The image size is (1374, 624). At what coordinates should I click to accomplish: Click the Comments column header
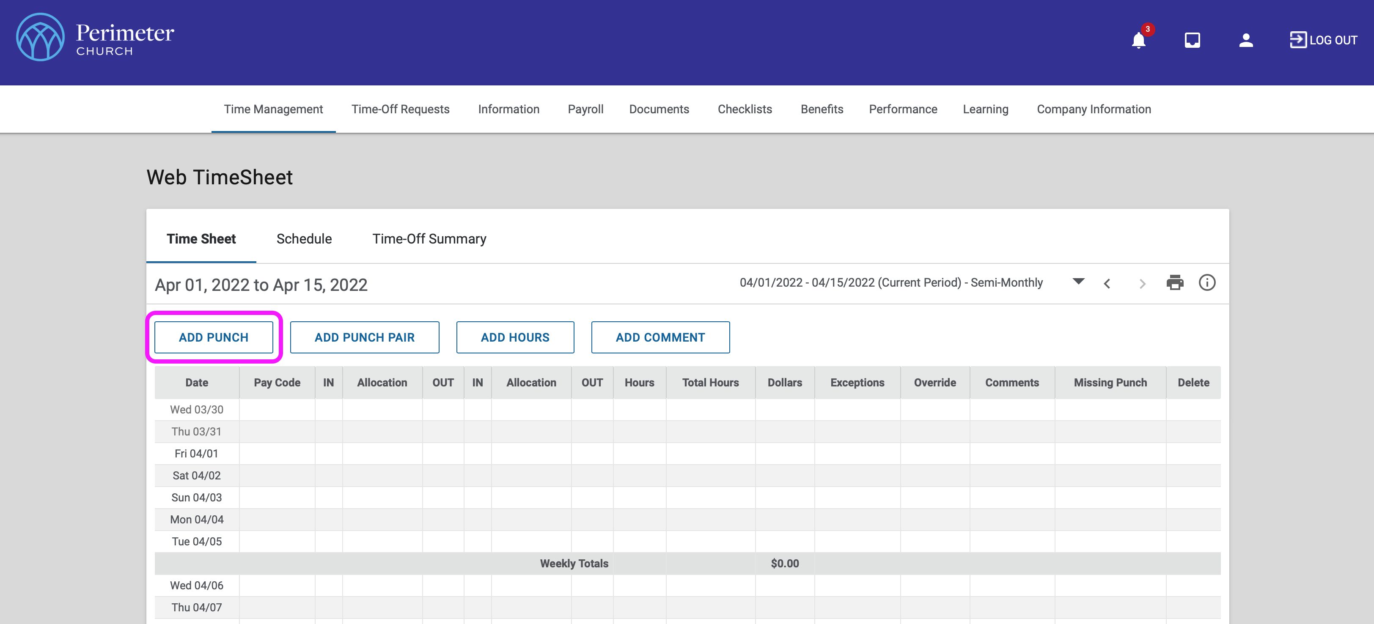1012,383
